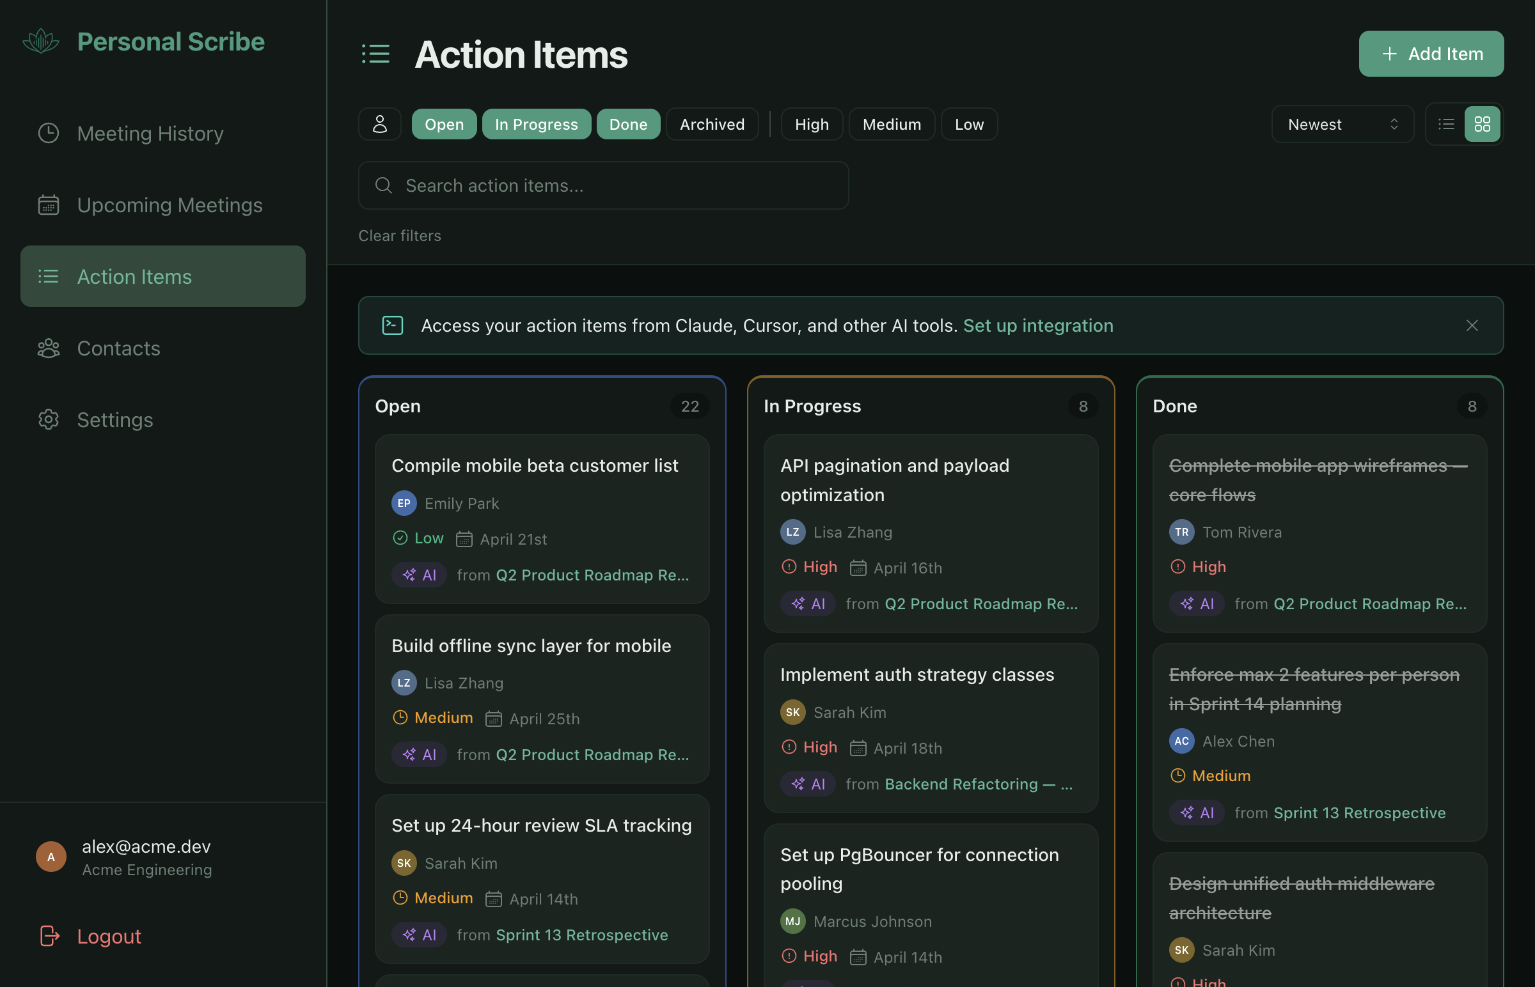This screenshot has height=987, width=1535.
Task: Toggle the assignee person filter icon
Action: coord(379,125)
